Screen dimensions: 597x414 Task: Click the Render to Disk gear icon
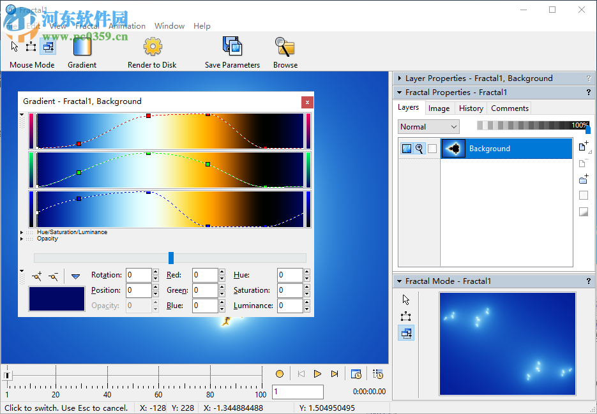click(152, 47)
